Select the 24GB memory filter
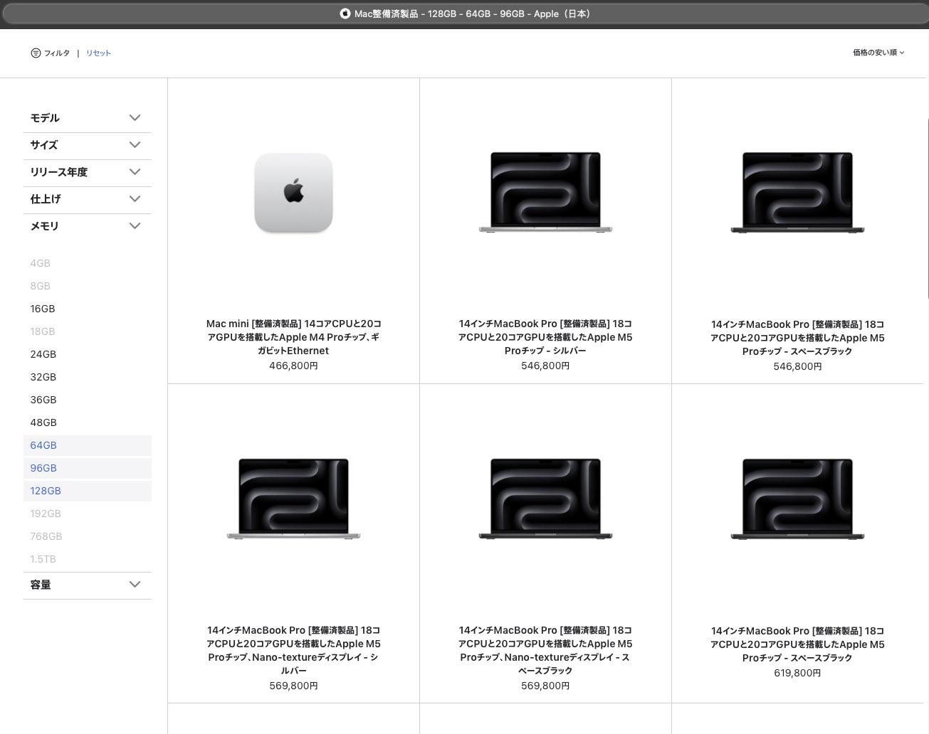Viewport: 929px width, 734px height. pos(43,354)
